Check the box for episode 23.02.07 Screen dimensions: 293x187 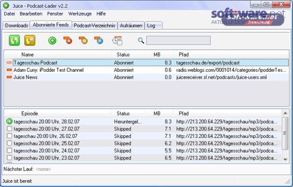pyautogui.click(x=9, y=158)
